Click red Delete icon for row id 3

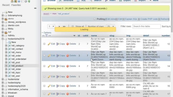[x=68, y=56]
